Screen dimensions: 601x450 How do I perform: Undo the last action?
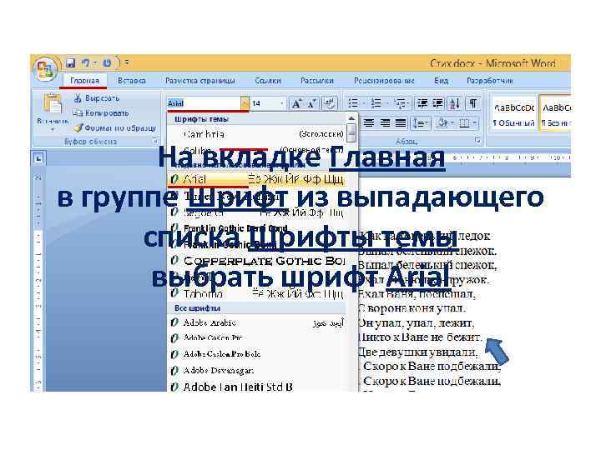click(85, 62)
